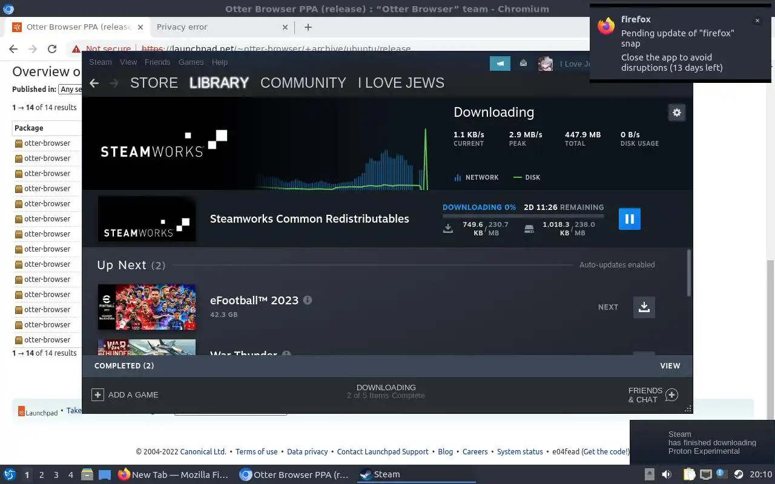Open the View menu in Steam
Image resolution: width=775 pixels, height=484 pixels.
[x=128, y=62]
